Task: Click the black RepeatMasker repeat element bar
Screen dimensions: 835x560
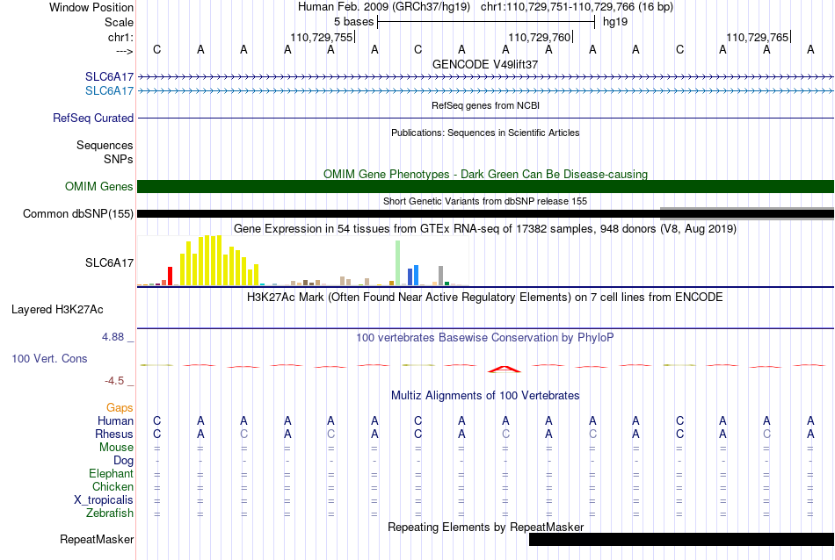Action: 682,539
